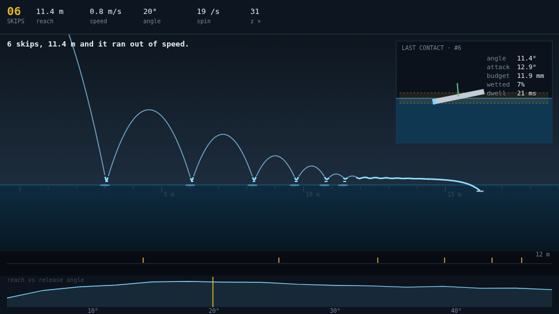This screenshot has width=559, height=314.
Task: Click the sunken stone at trajectory end
Action: pos(480,191)
